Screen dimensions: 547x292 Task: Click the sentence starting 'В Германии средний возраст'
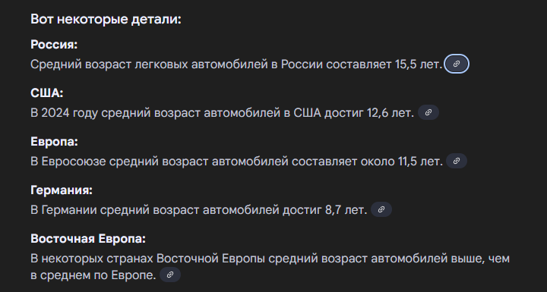(199, 210)
